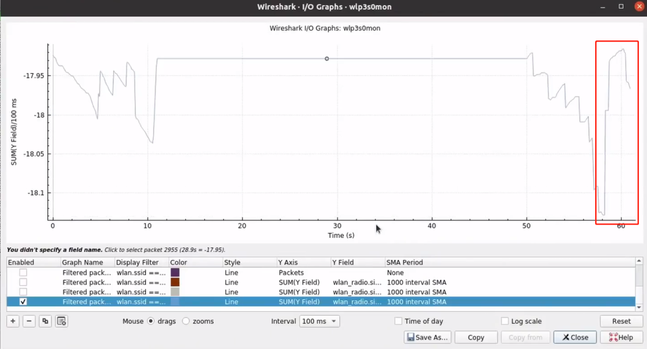The image size is (647, 349).
Task: Click the Save As... button
Action: pos(428,337)
